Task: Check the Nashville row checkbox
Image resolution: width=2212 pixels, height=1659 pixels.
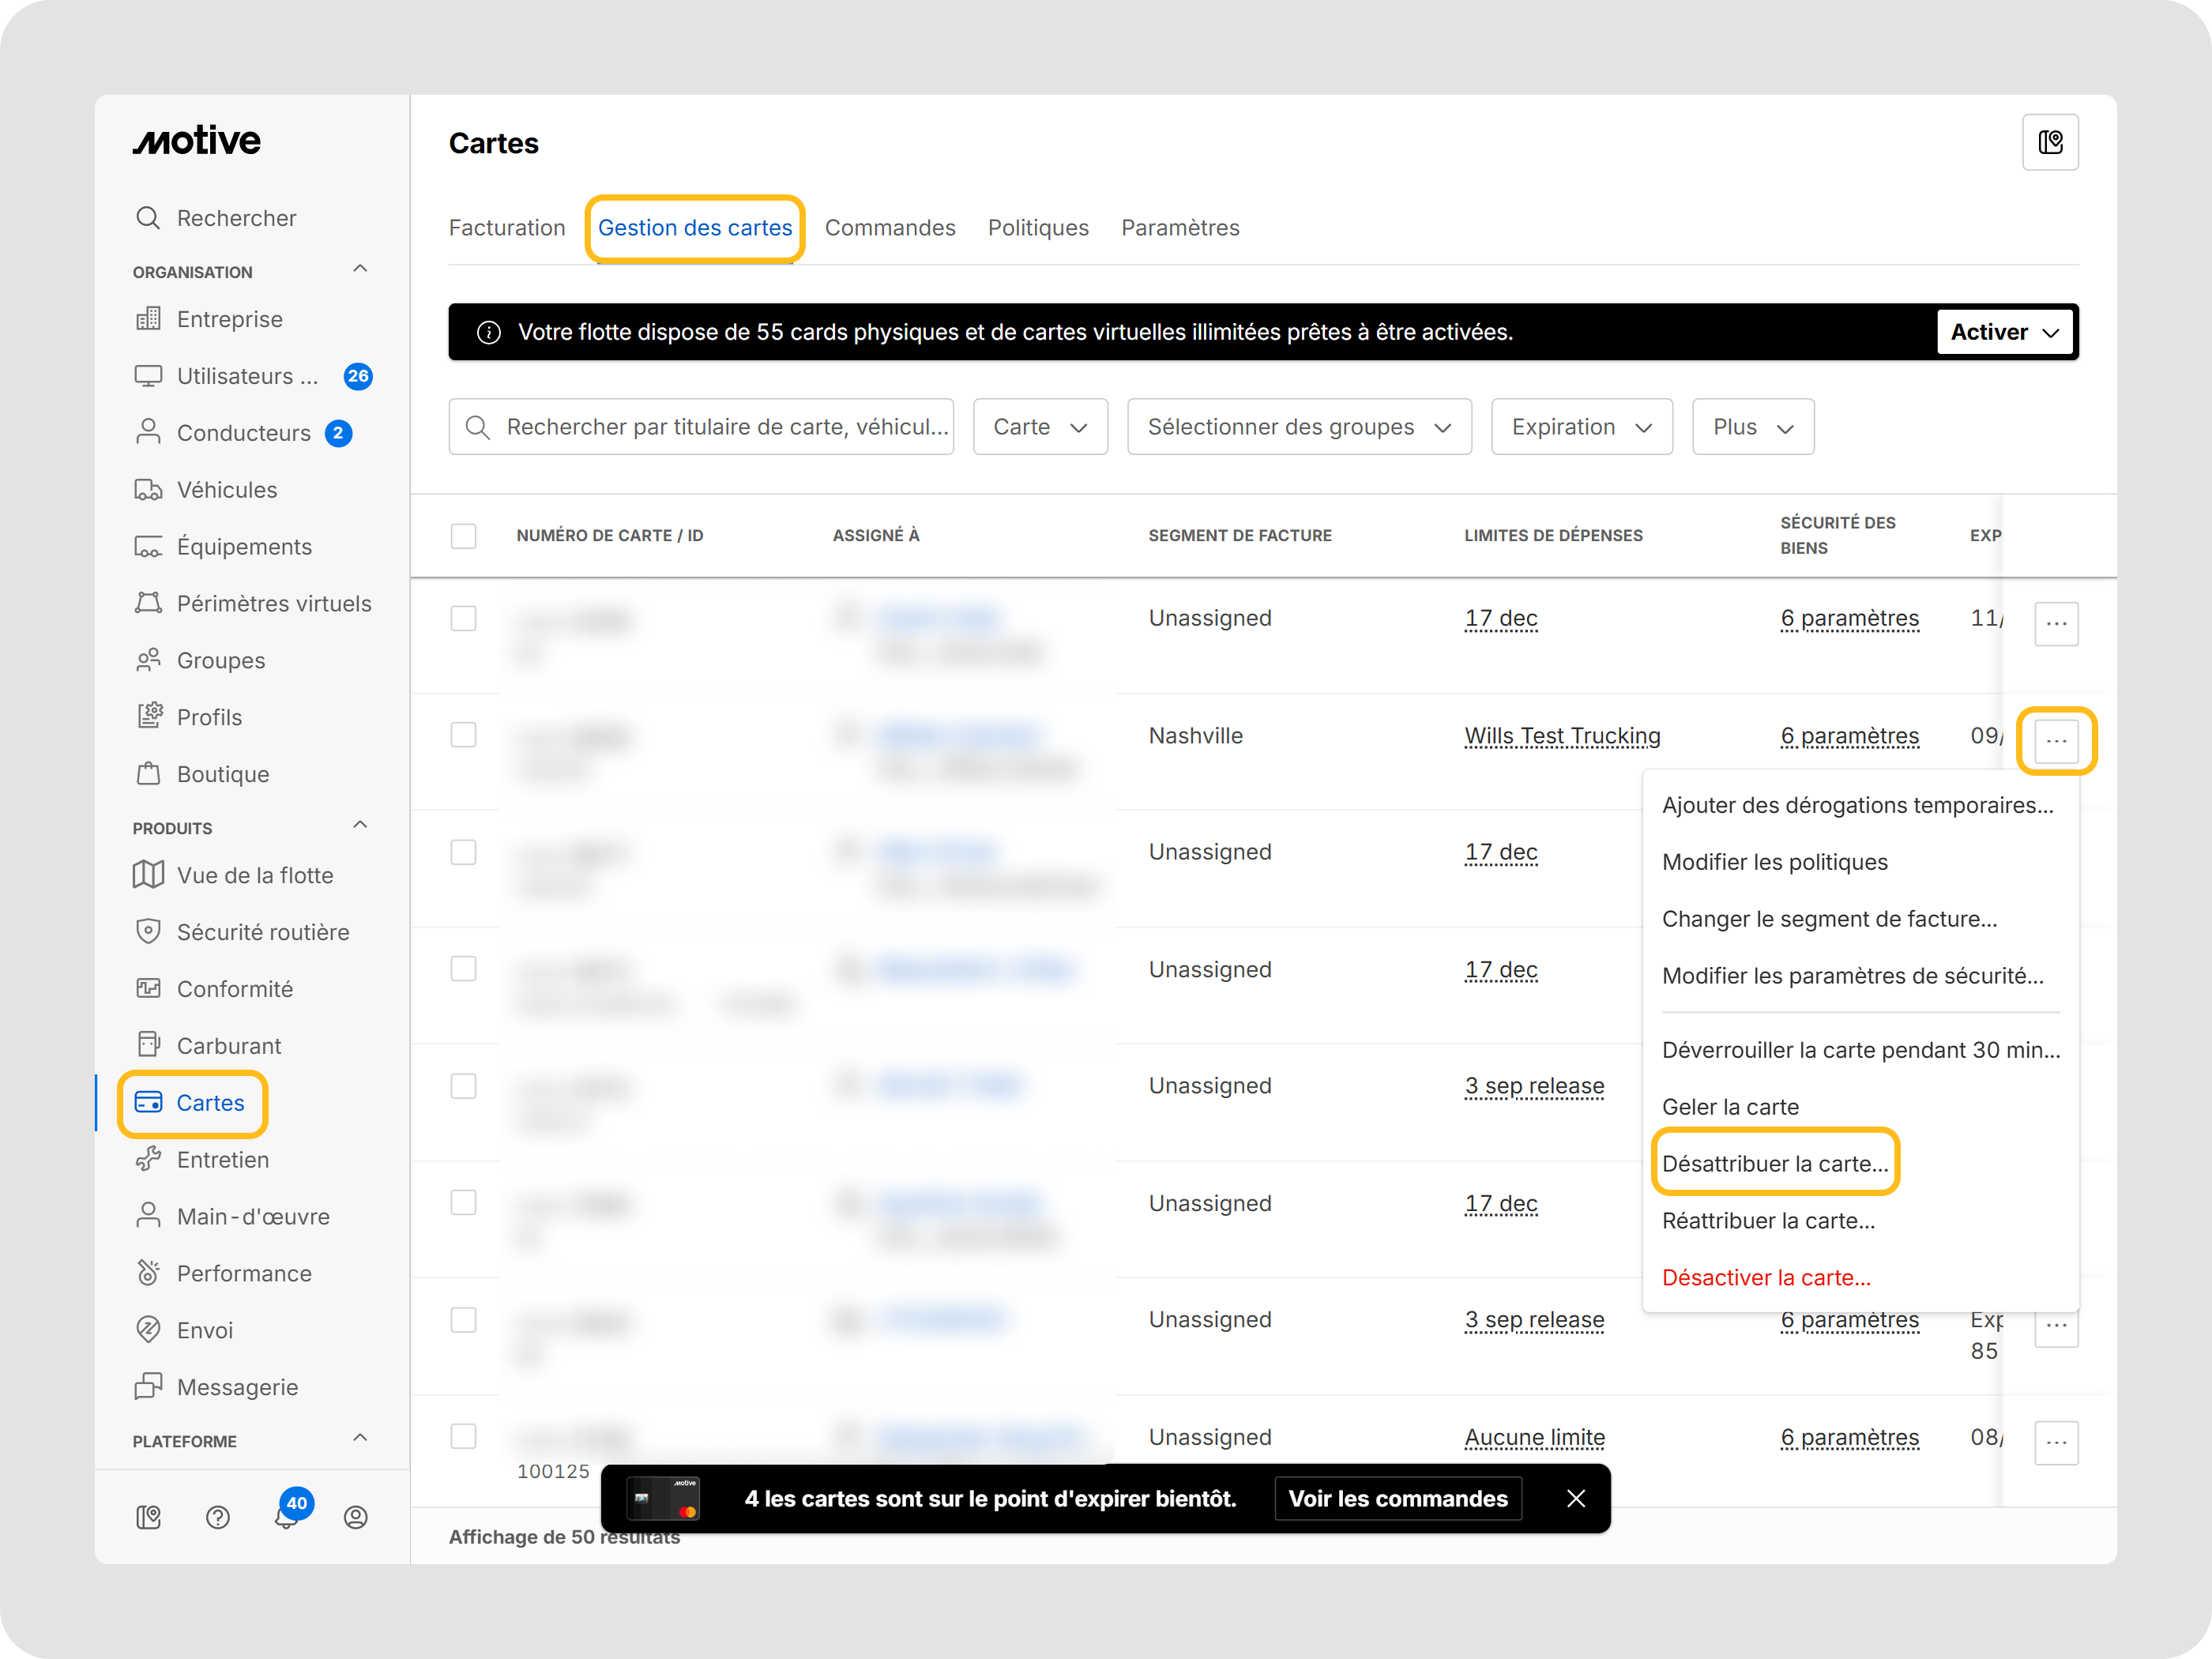Action: (x=463, y=735)
